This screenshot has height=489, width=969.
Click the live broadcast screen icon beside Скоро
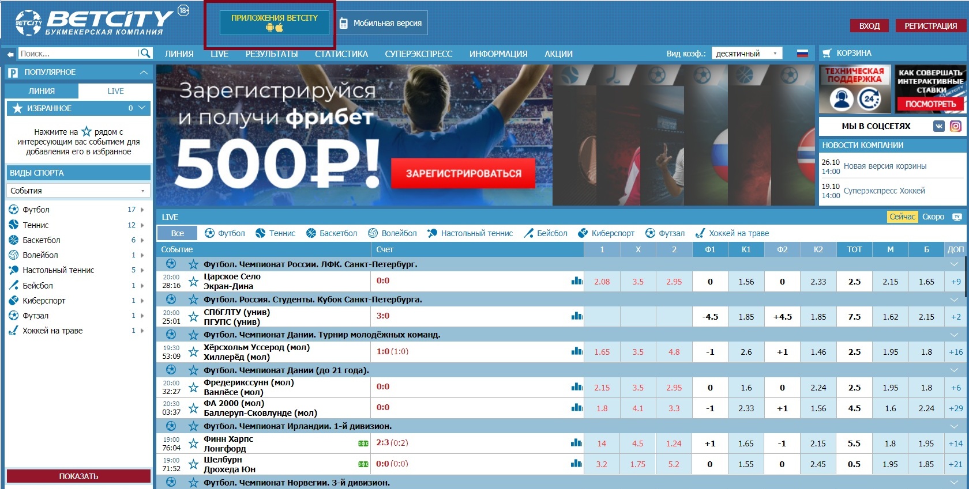click(x=957, y=217)
